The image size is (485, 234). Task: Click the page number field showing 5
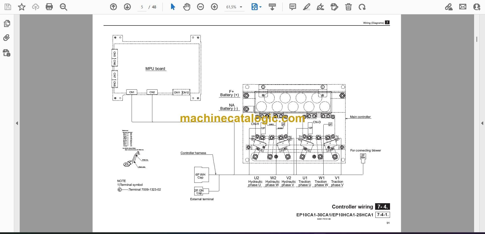point(142,7)
